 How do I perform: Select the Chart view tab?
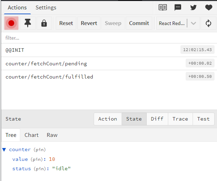[x=32, y=135]
